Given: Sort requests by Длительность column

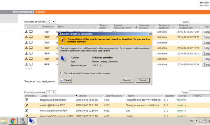Looking at the screenshot, I should (x=113, y=96).
